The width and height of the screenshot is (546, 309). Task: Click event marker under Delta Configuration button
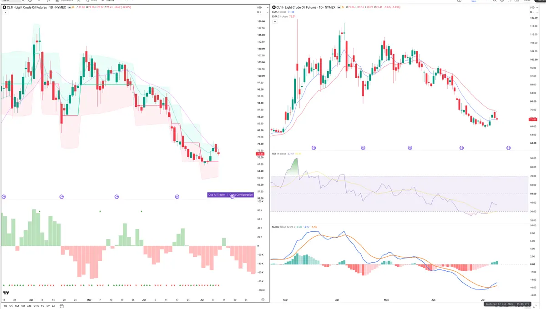point(233,196)
